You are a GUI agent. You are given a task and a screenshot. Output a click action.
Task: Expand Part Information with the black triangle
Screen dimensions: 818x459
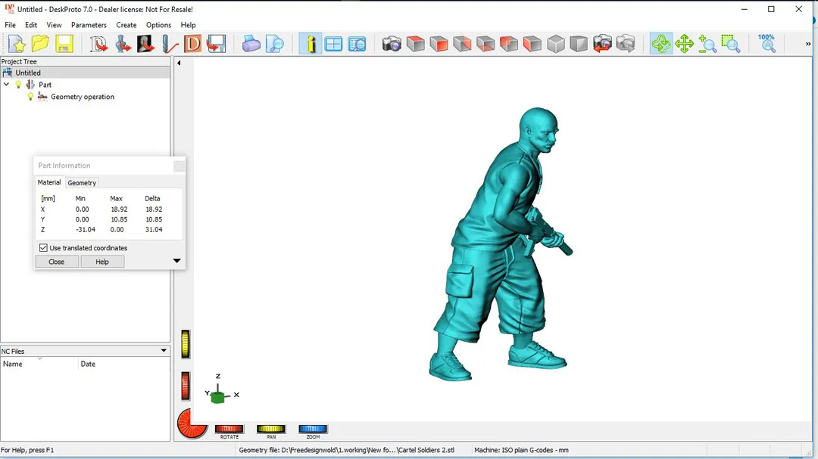click(x=176, y=260)
